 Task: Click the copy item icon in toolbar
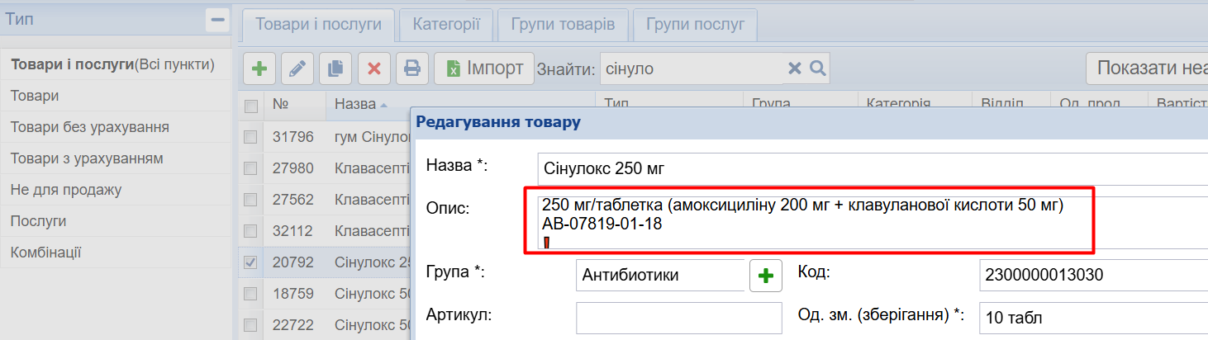[335, 68]
